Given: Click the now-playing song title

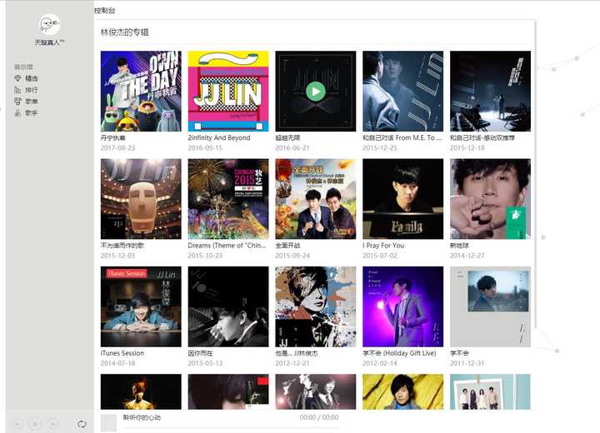Looking at the screenshot, I should pyautogui.click(x=142, y=417).
